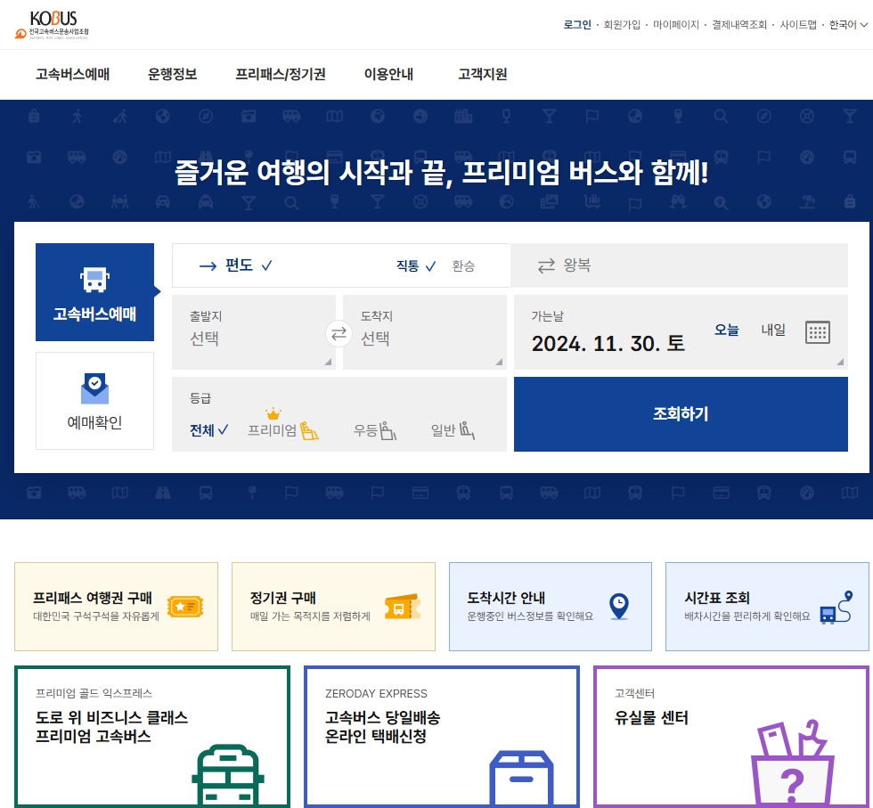Select the 고속버스예매 bus ticket icon
The height and width of the screenshot is (808, 873).
pos(94,278)
